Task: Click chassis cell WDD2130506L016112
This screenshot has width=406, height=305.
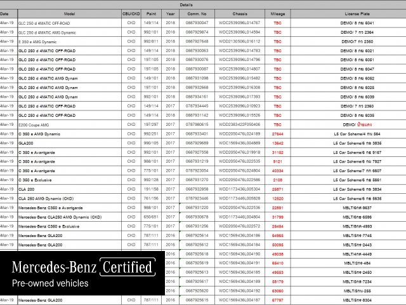Action: point(240,41)
